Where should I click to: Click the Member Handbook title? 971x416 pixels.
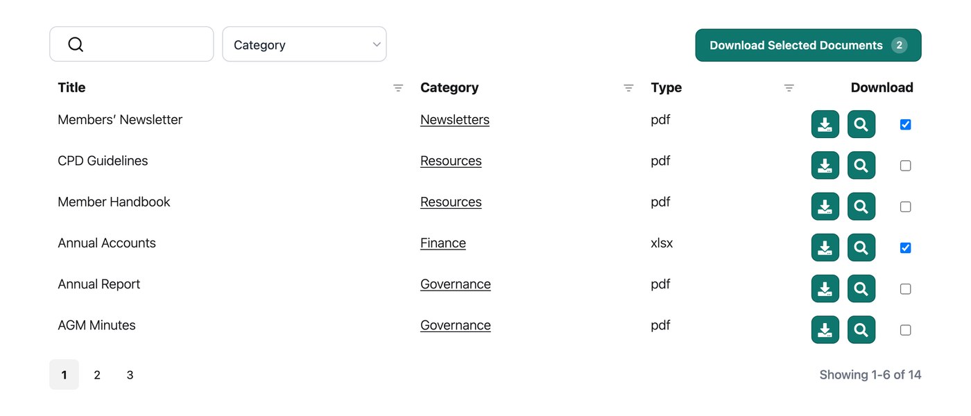[114, 202]
